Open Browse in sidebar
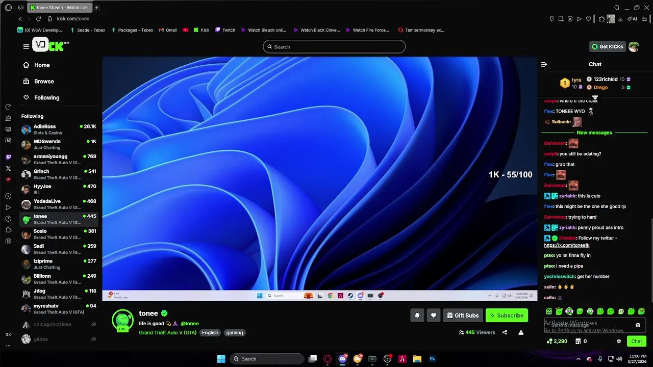653x367 pixels. tap(38, 82)
